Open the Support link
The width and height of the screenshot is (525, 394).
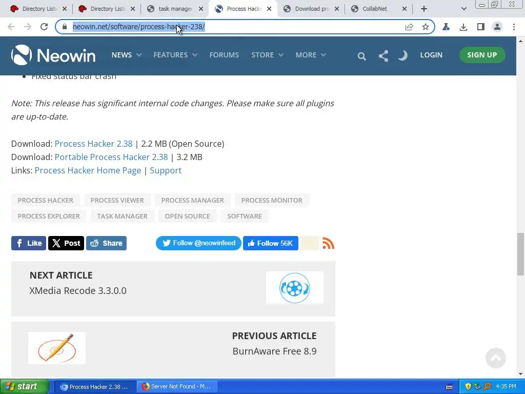(x=166, y=170)
